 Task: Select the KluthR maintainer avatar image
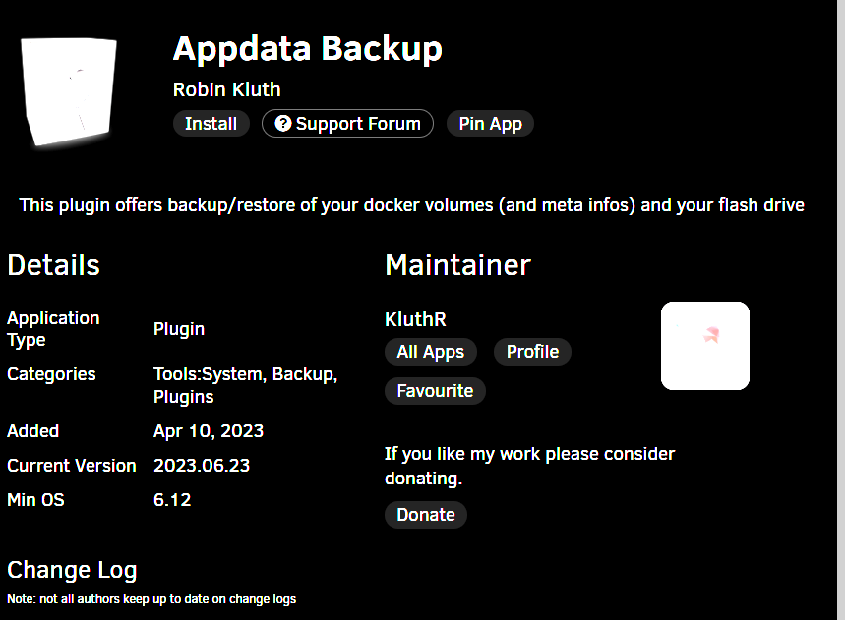(705, 346)
